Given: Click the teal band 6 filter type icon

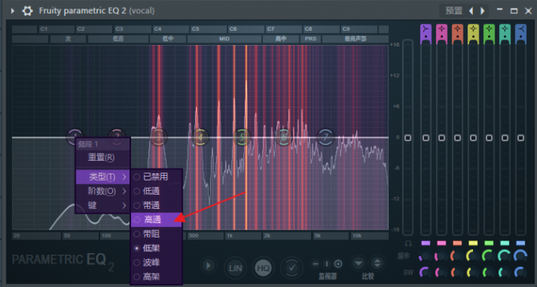Looking at the screenshot, I should coord(505,30).
